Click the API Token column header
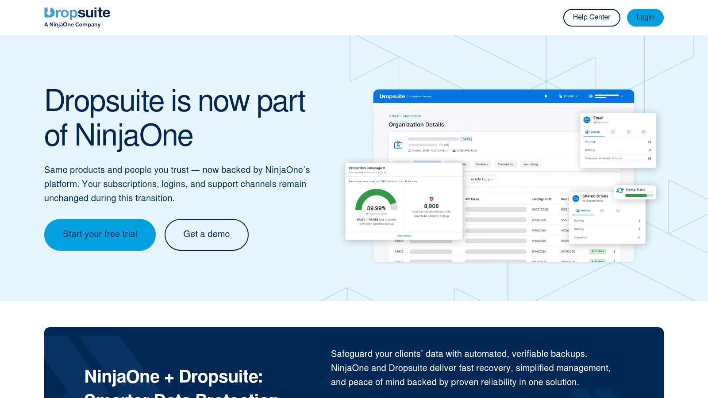This screenshot has width=708, height=398. click(x=472, y=199)
